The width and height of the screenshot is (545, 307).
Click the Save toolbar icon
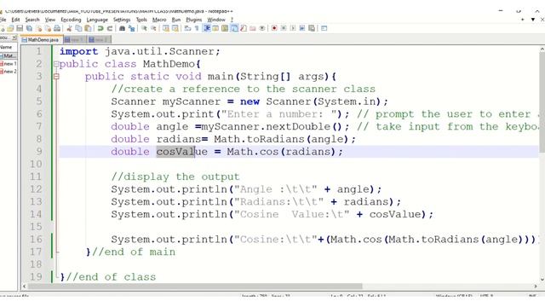point(20,28)
